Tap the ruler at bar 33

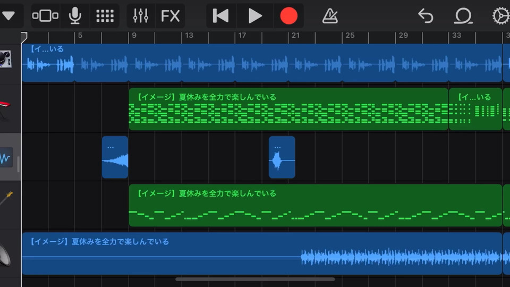pyautogui.click(x=457, y=36)
